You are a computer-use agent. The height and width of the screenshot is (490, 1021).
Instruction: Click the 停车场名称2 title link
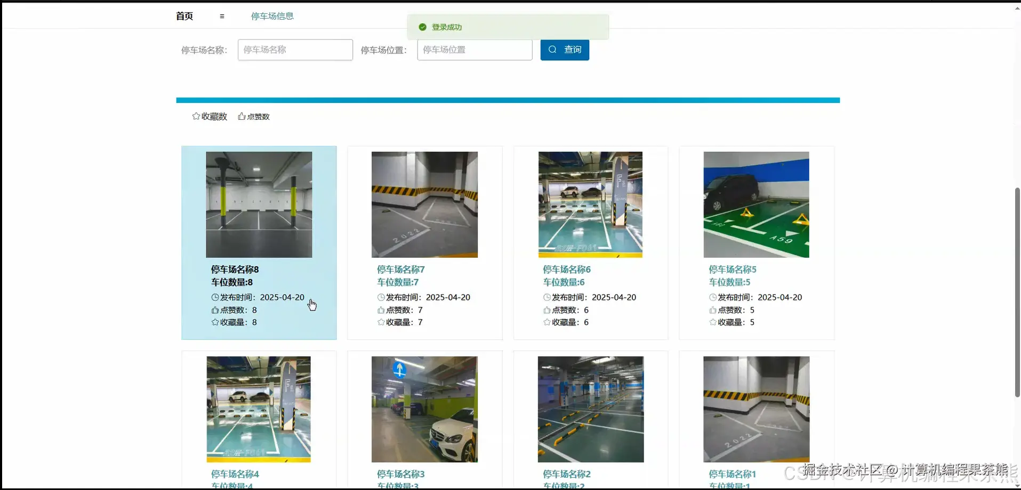567,474
